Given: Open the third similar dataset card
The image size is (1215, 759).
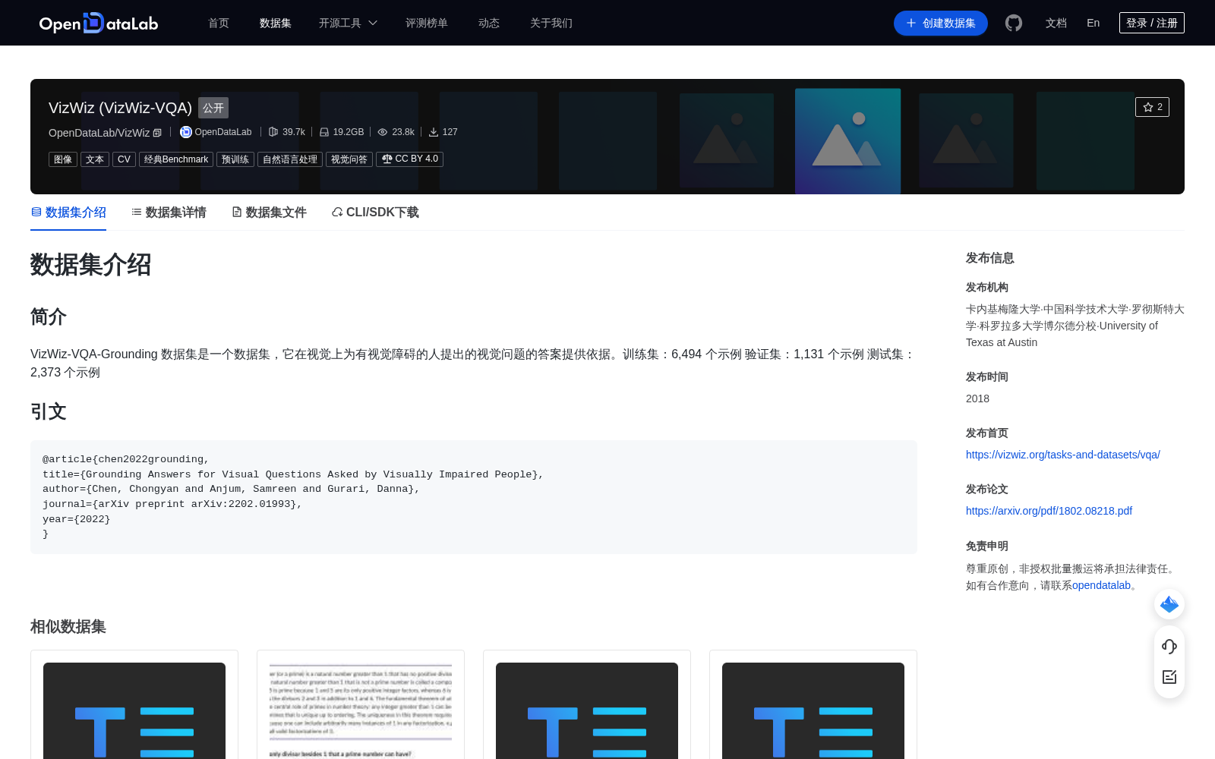Looking at the screenshot, I should [x=587, y=710].
